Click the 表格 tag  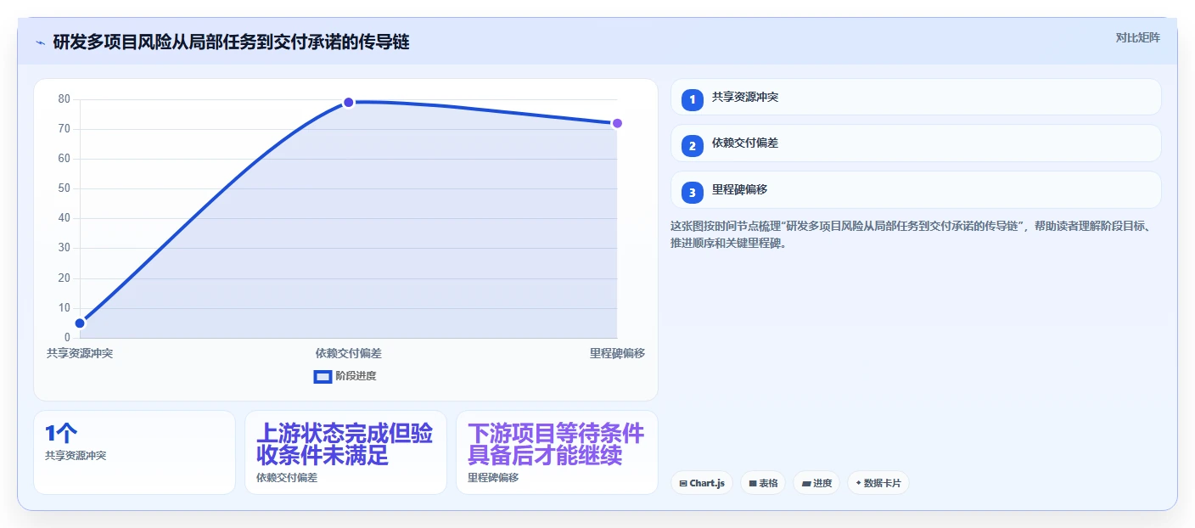pyautogui.click(x=763, y=483)
